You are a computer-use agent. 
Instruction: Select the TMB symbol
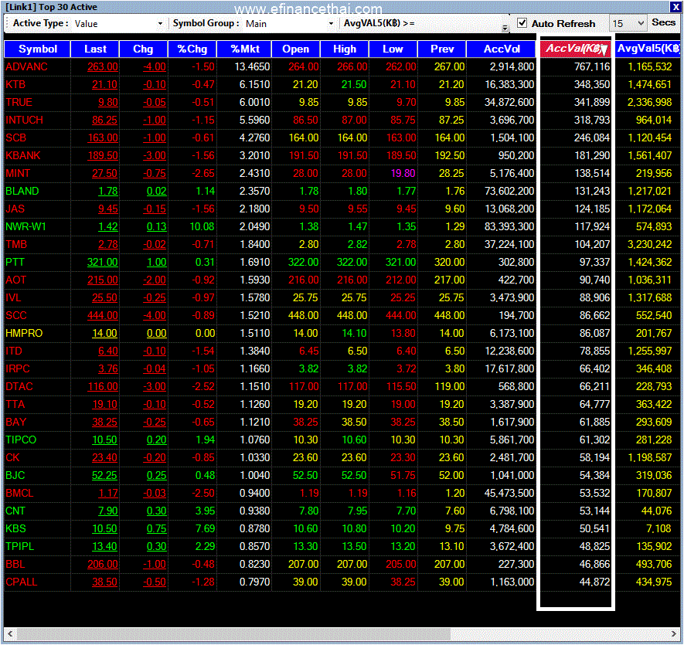[x=16, y=245]
